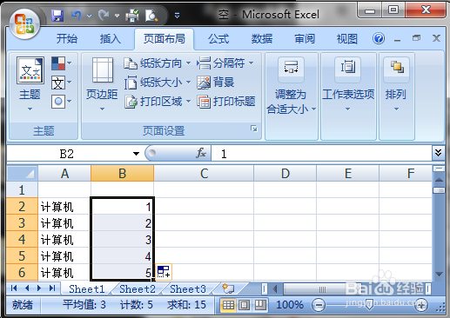This screenshot has height=318, width=450.
Task: Click 背景 background button
Action: (216, 83)
